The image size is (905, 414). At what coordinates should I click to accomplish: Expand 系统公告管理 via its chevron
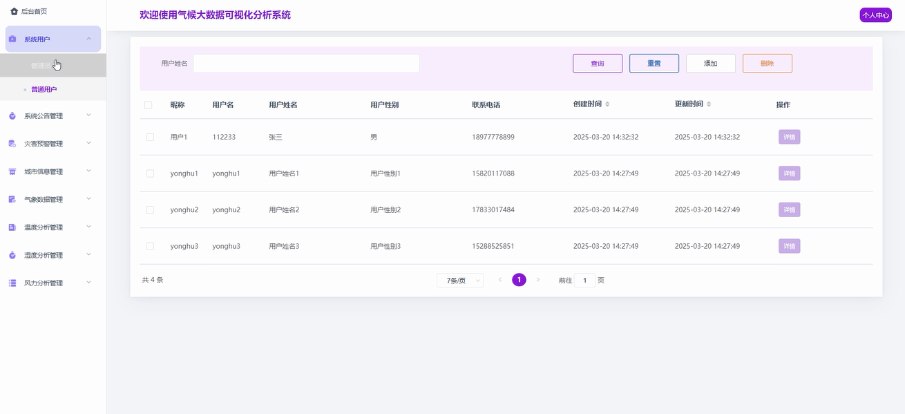[x=88, y=115]
